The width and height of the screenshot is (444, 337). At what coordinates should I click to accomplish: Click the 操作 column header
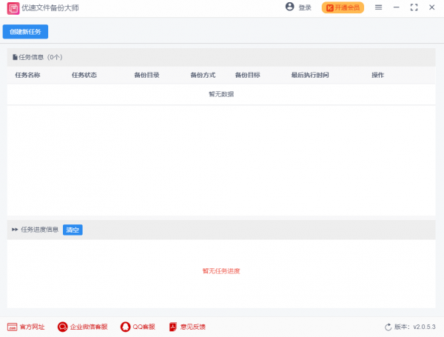pos(377,75)
